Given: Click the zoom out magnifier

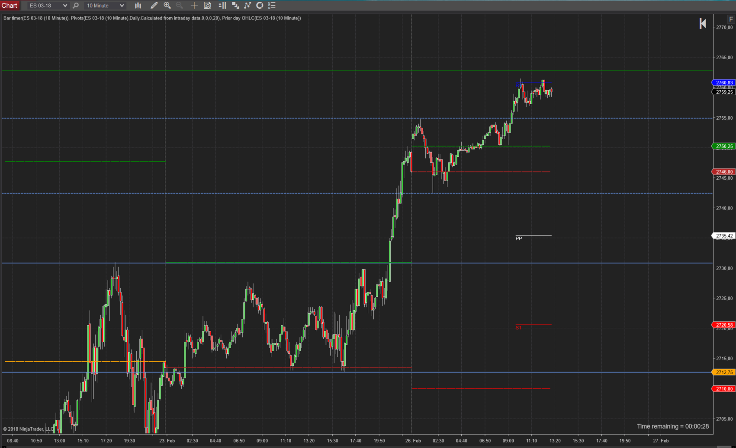Looking at the screenshot, I should 180,6.
